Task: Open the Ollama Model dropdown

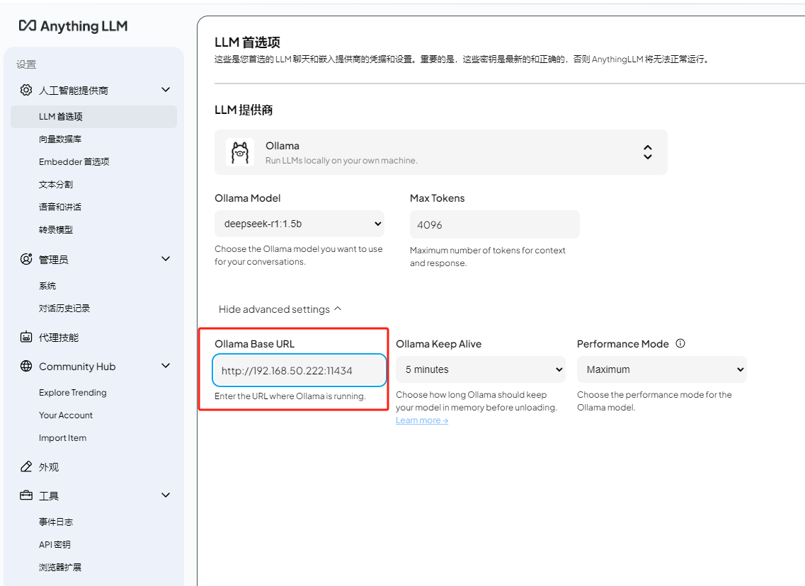Action: point(299,223)
